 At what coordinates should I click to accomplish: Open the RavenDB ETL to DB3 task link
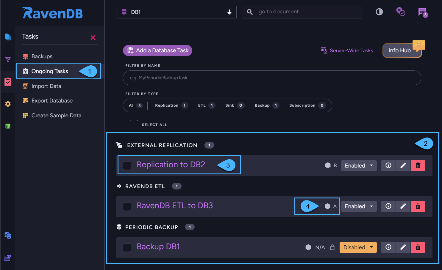(x=175, y=206)
